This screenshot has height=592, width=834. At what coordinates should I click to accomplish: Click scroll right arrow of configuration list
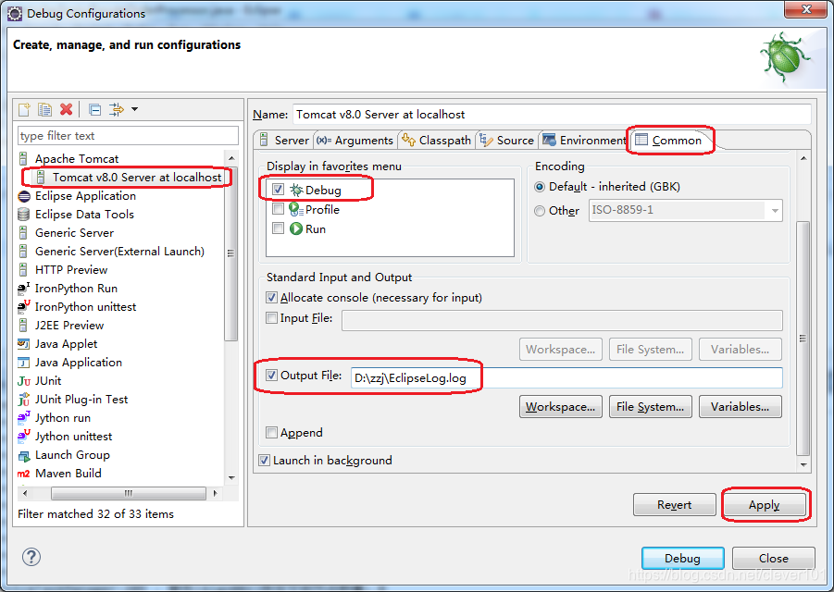pos(215,493)
